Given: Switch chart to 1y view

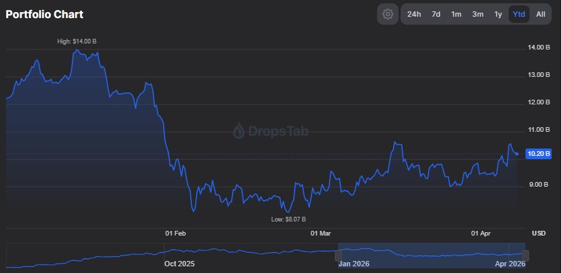Looking at the screenshot, I should pos(498,14).
